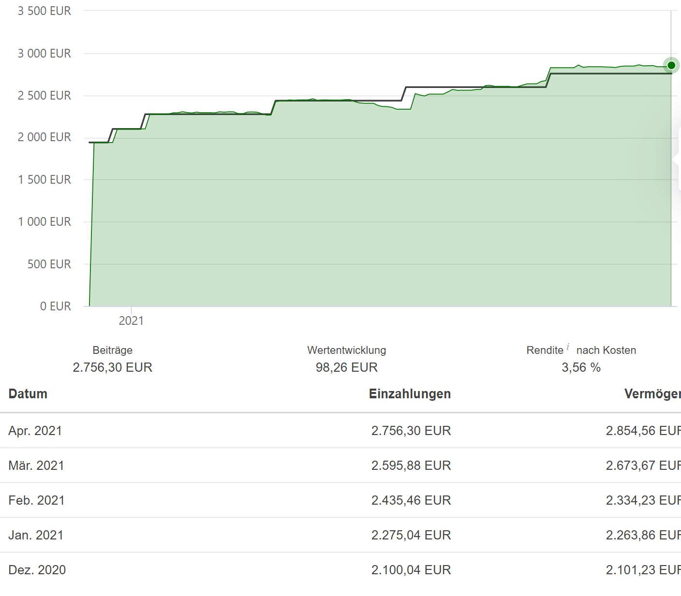Viewport: 681px width, 596px height.
Task: Select the Feb. 2021 date cell
Action: 37,500
